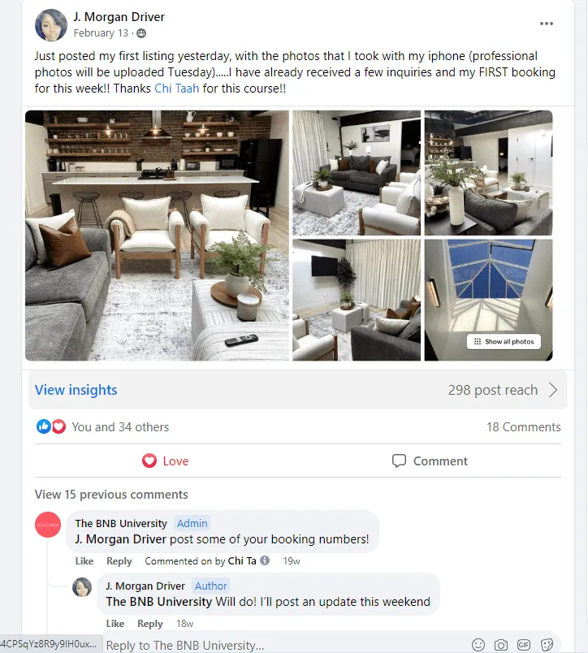The width and height of the screenshot is (588, 653).
Task: Open the Chi Taah profile link
Action: (x=176, y=89)
